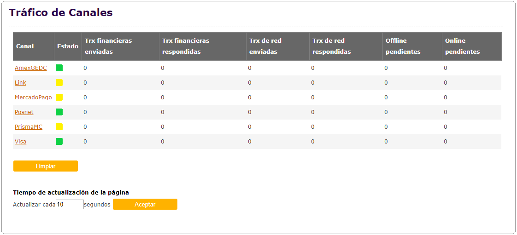Image resolution: width=517 pixels, height=235 pixels.
Task: Click the green status indicator for Visa
Action: coord(59,142)
